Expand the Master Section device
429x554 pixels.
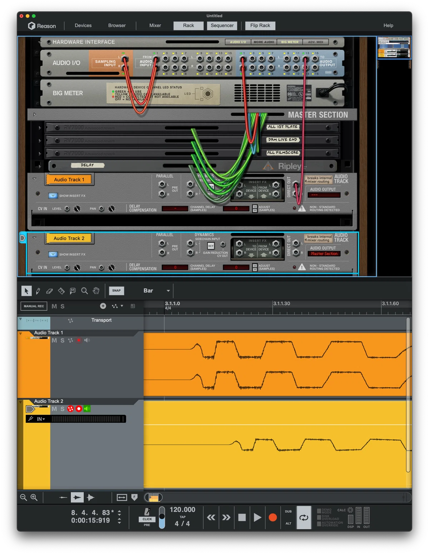pos(35,115)
